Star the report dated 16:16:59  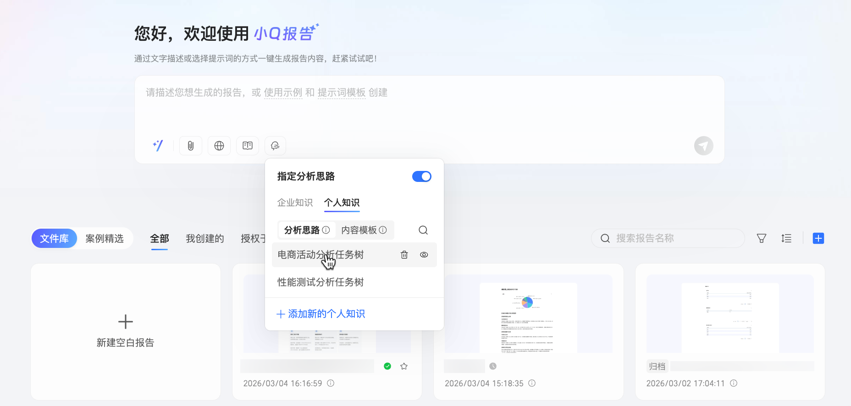pyautogui.click(x=404, y=366)
